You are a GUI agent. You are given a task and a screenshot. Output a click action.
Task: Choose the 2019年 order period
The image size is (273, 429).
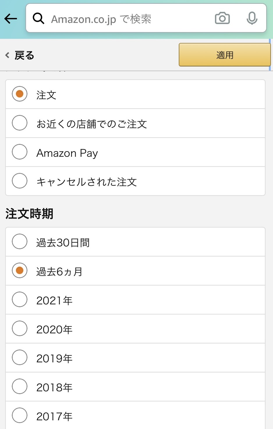[19, 358]
